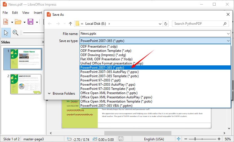Click the zoom in plus button
Viewport: 234px width, 142px height.
click(219, 139)
